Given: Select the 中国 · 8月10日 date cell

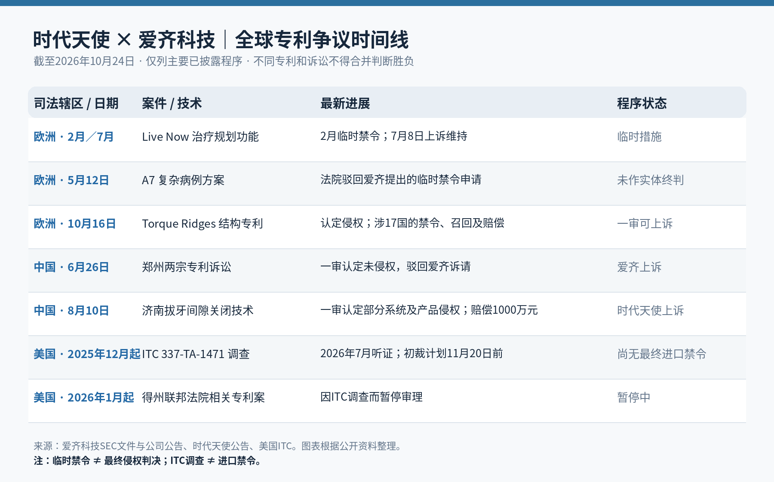Looking at the screenshot, I should coord(71,311).
